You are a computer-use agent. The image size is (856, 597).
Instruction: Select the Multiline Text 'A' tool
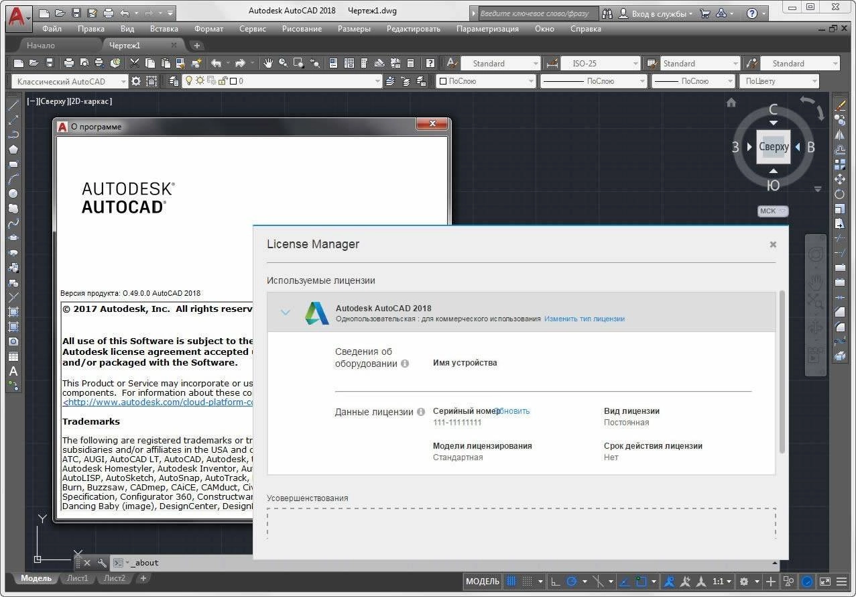coord(13,371)
